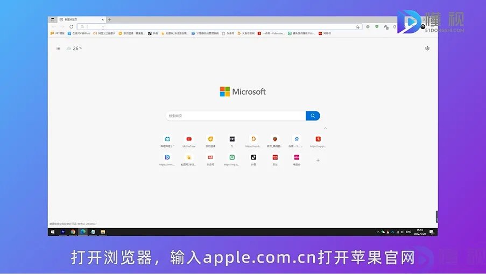Open the YouTube quick link tile
The width and height of the screenshot is (486, 274).
(189, 139)
